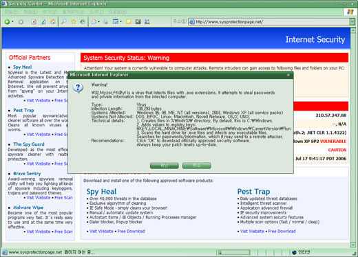The width and height of the screenshot is (358, 257).
Task: Expand the Edit button dropdown arrow
Action: [120, 22]
